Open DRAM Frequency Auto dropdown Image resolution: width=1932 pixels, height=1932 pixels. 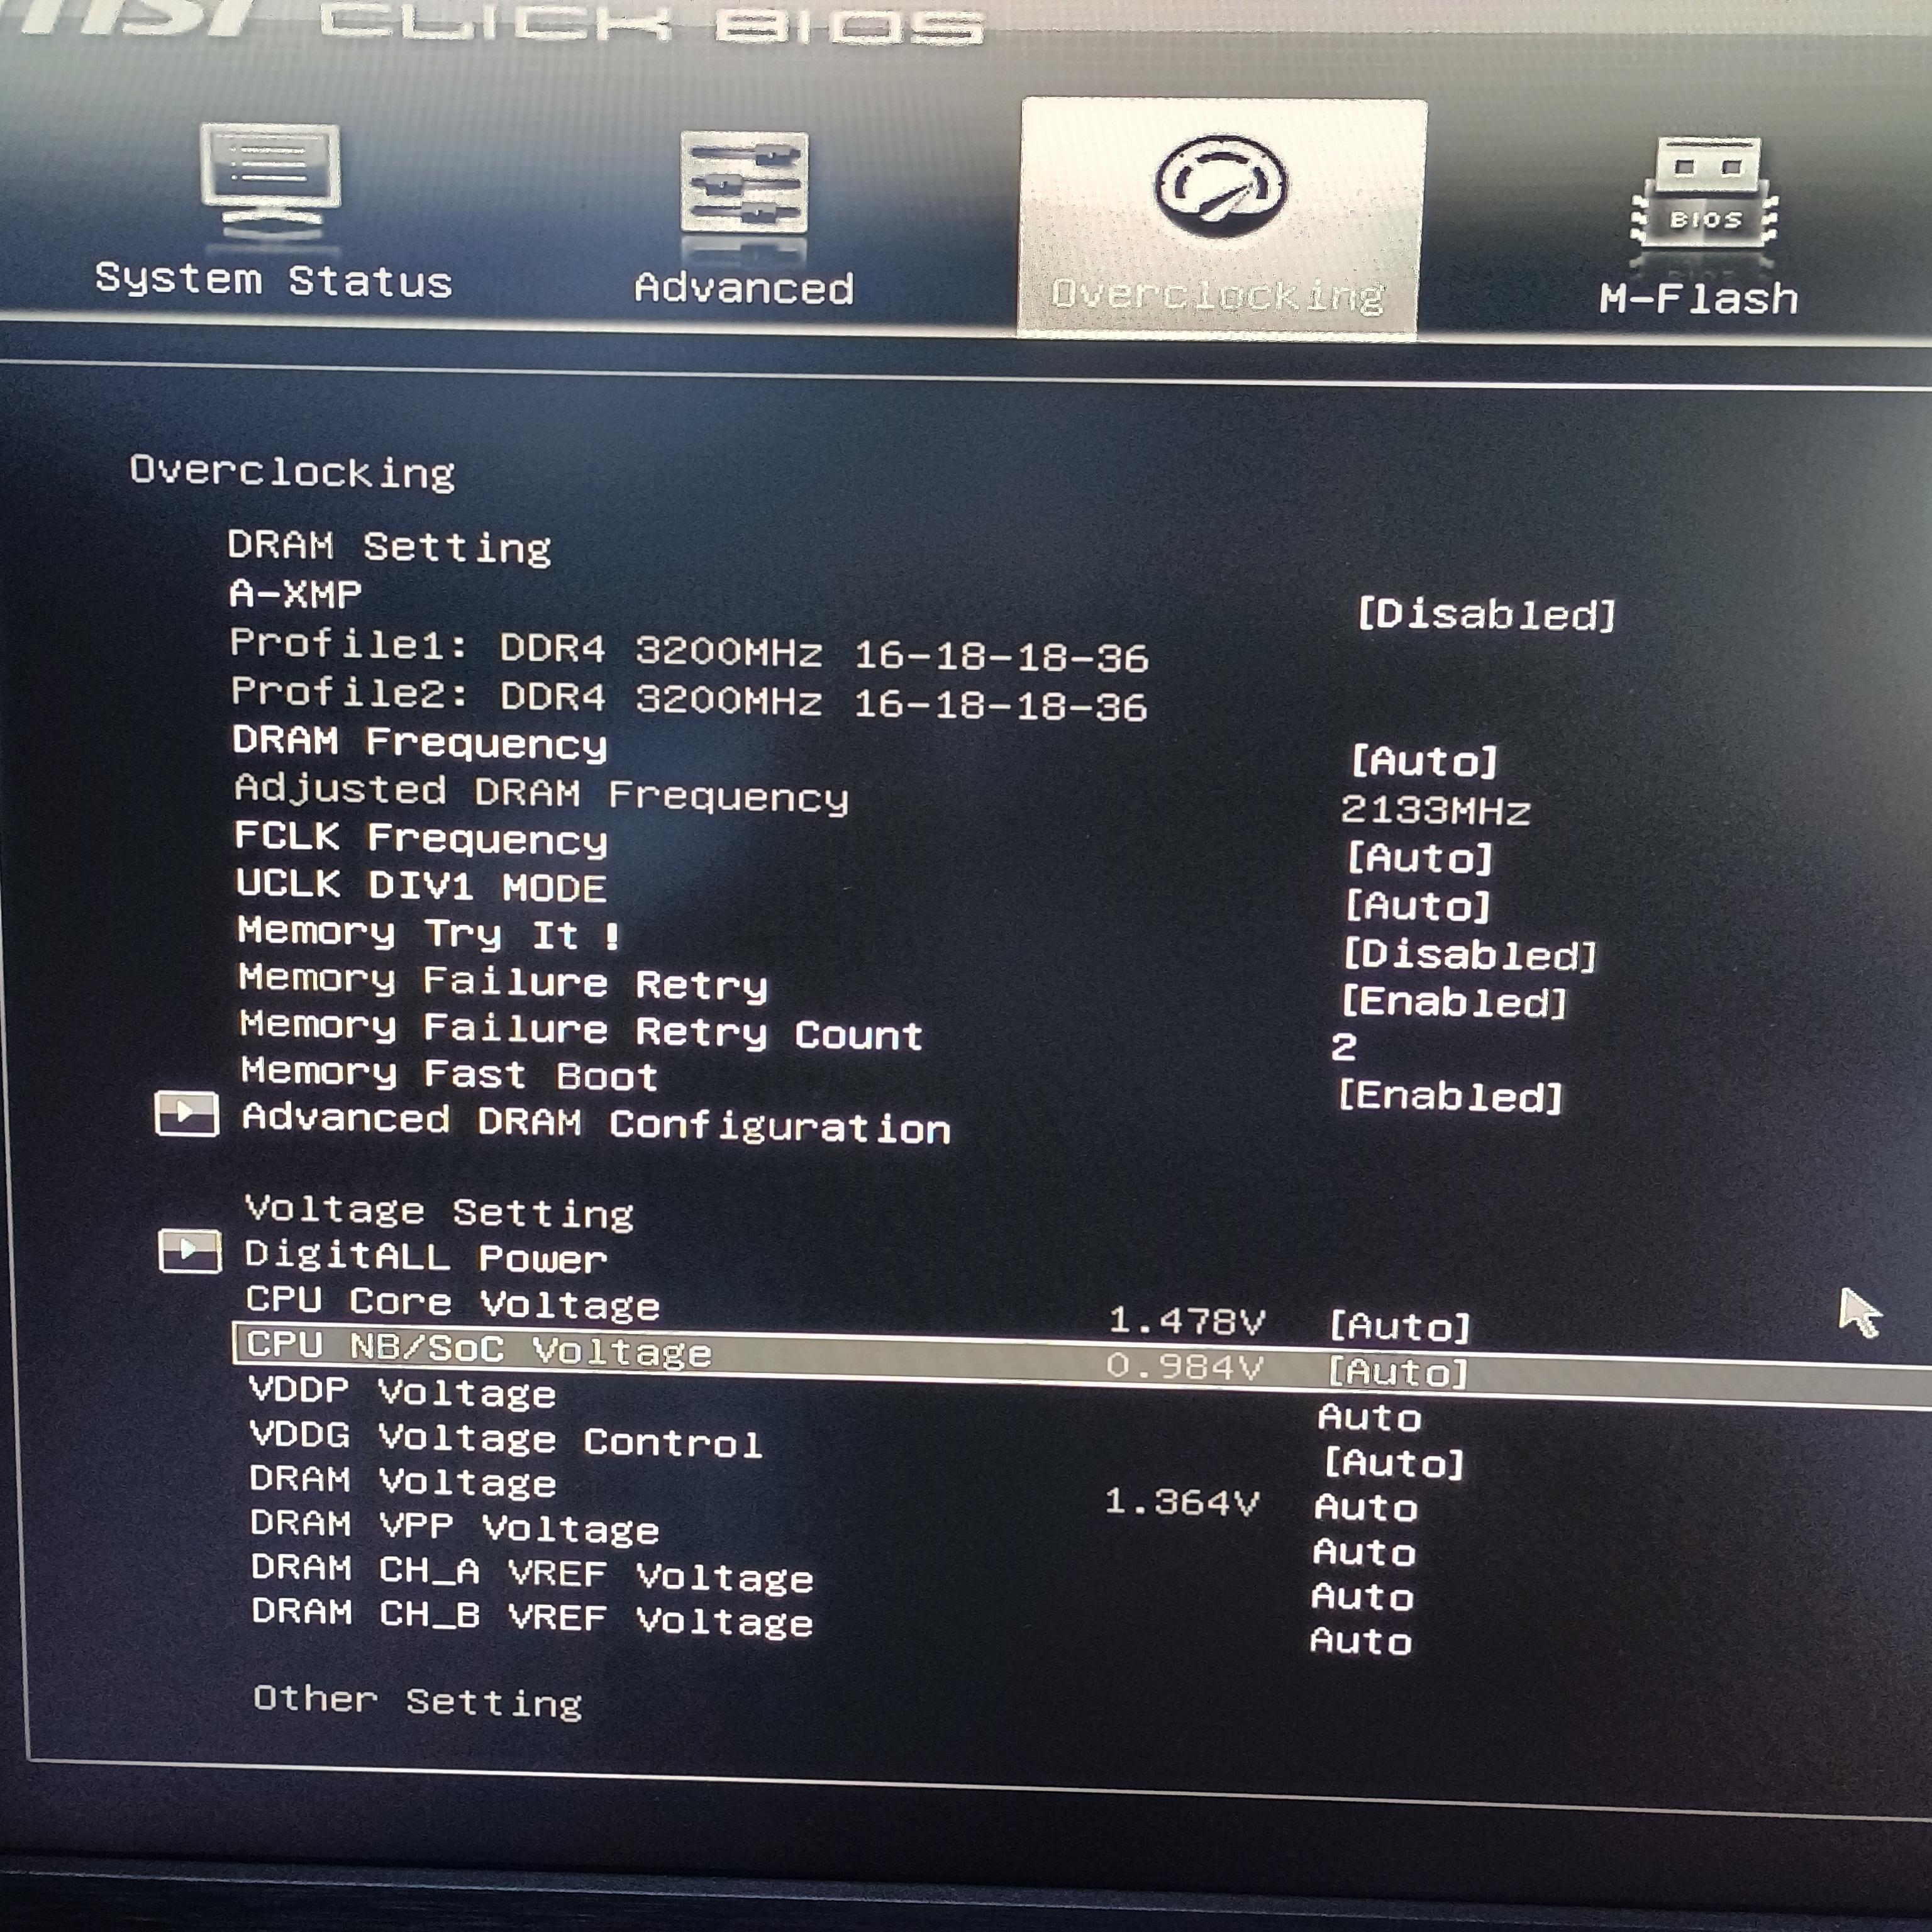coord(1424,762)
